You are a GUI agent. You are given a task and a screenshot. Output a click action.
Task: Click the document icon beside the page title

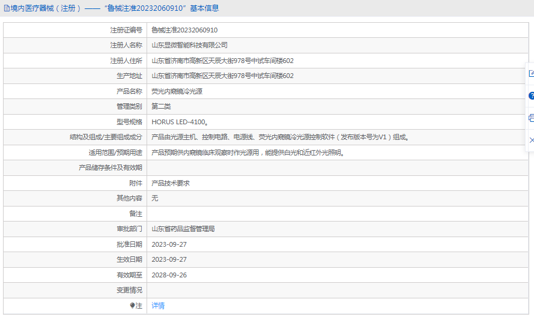(7, 8)
